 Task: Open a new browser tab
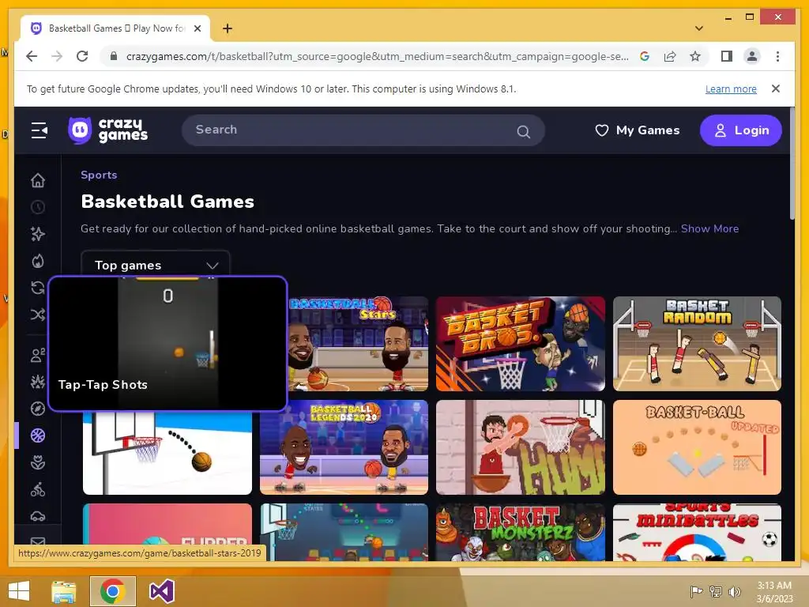pos(227,28)
